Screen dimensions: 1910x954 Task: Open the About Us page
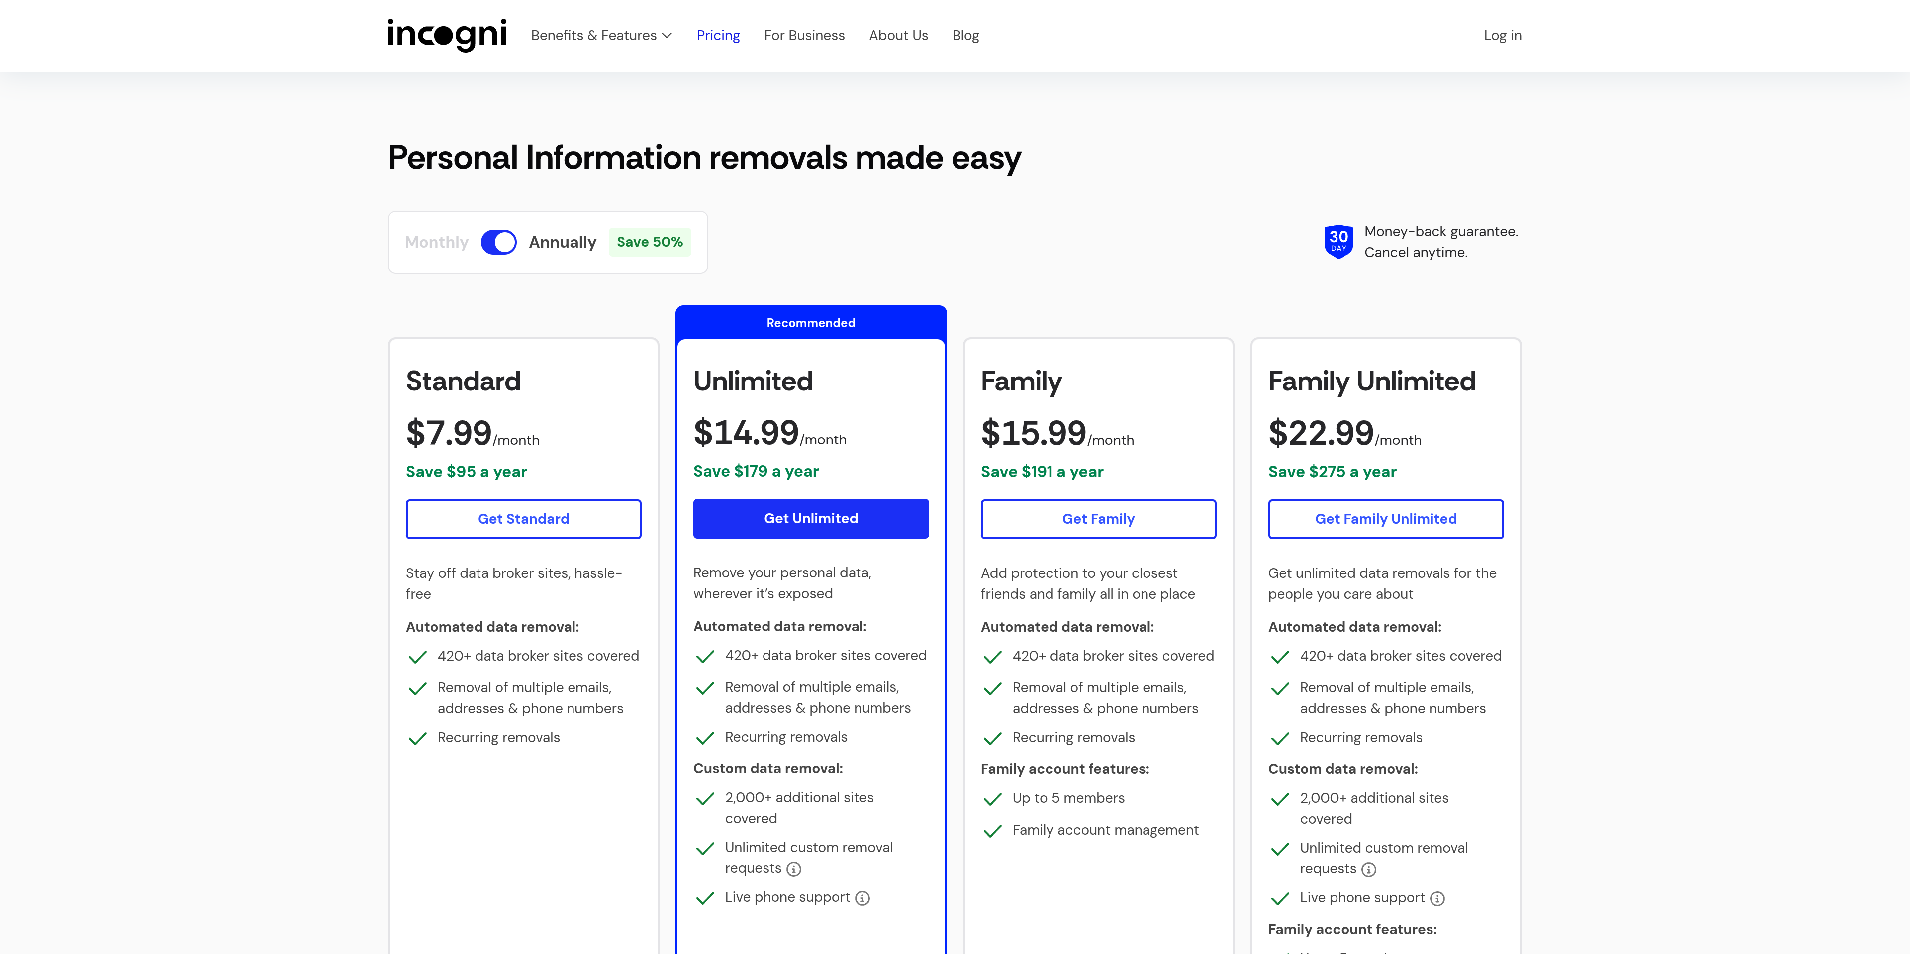coord(898,36)
